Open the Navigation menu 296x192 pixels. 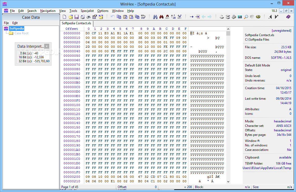(x=48, y=11)
